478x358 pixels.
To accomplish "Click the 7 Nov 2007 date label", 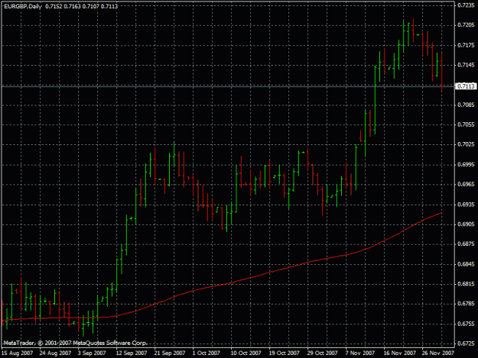I will tap(360, 353).
